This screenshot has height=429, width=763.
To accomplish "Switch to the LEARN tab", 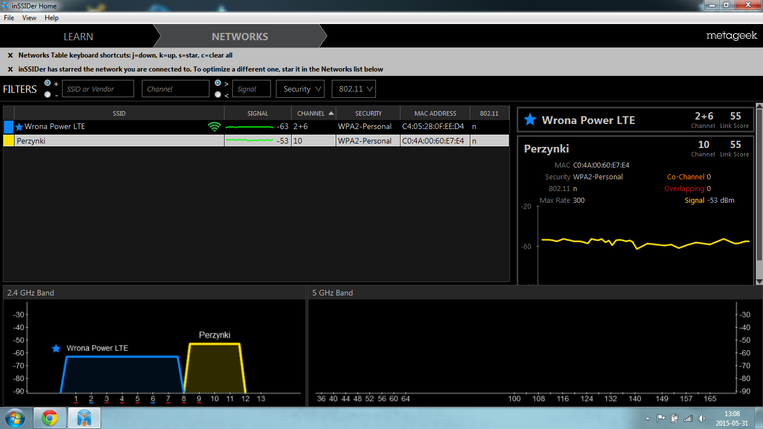I will click(x=78, y=36).
